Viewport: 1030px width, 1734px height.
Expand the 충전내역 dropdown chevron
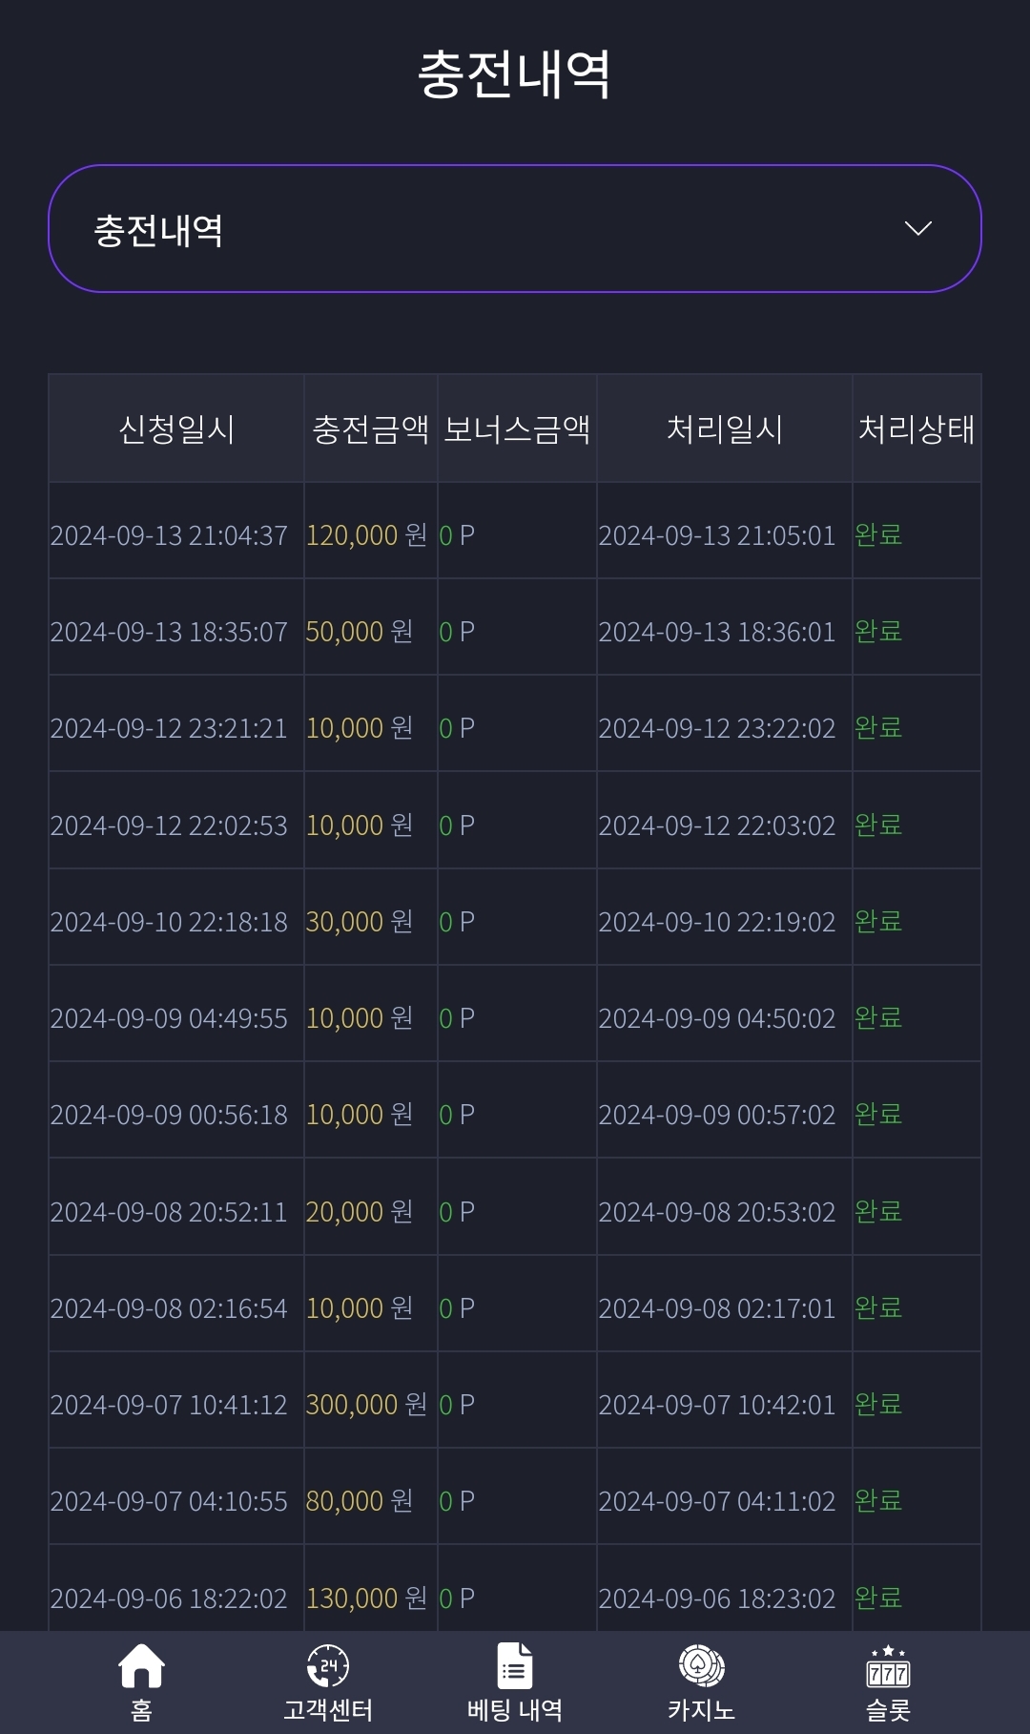[917, 229]
